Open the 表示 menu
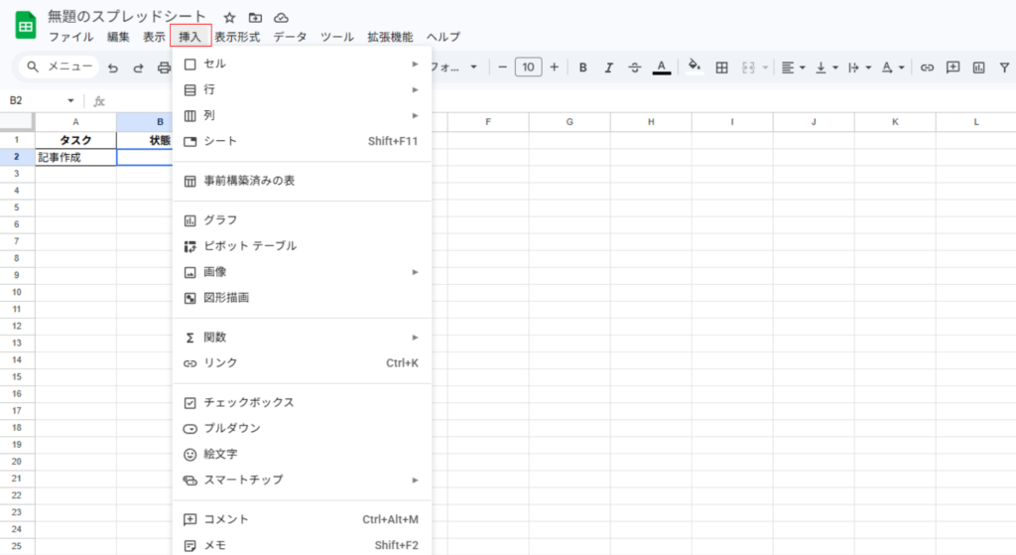Screen dimensions: 1016x555 click(x=154, y=37)
